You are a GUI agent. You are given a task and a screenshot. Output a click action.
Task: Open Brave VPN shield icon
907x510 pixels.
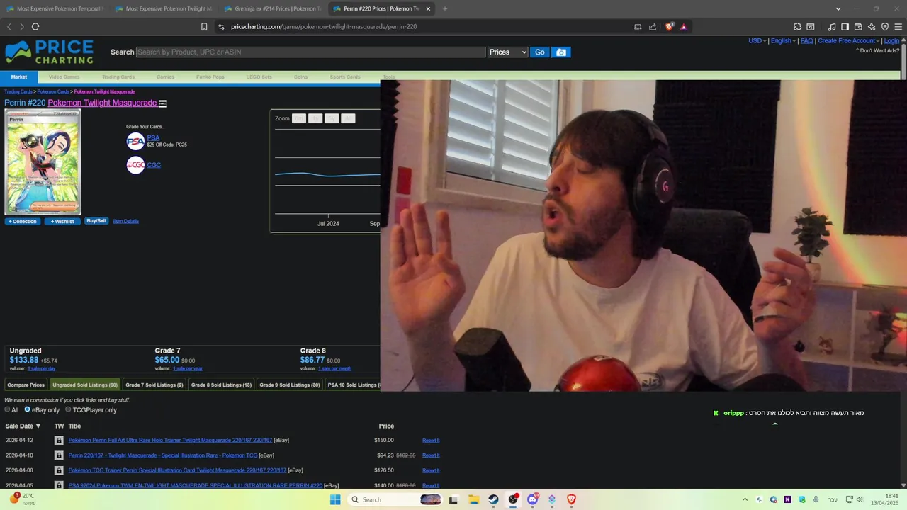coord(885,27)
